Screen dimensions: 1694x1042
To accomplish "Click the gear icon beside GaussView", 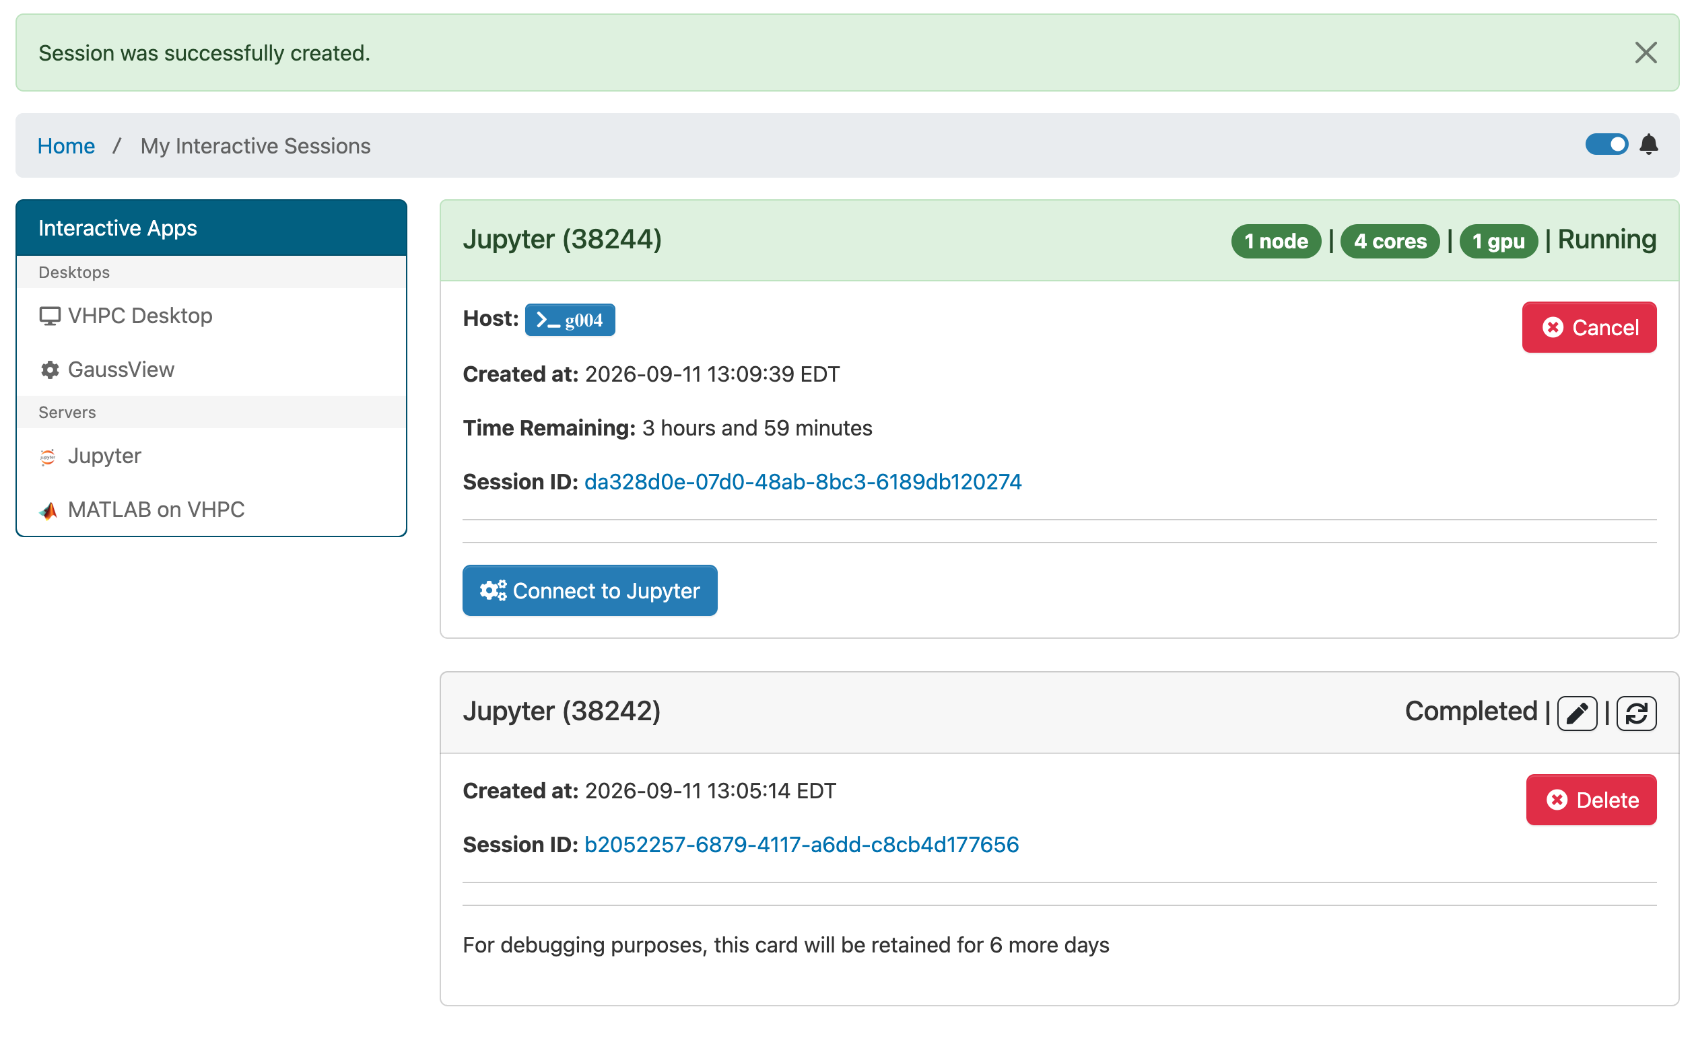I will point(50,370).
